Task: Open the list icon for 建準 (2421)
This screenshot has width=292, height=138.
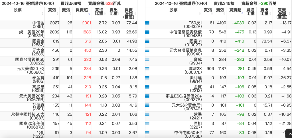Action: (x=147, y=115)
